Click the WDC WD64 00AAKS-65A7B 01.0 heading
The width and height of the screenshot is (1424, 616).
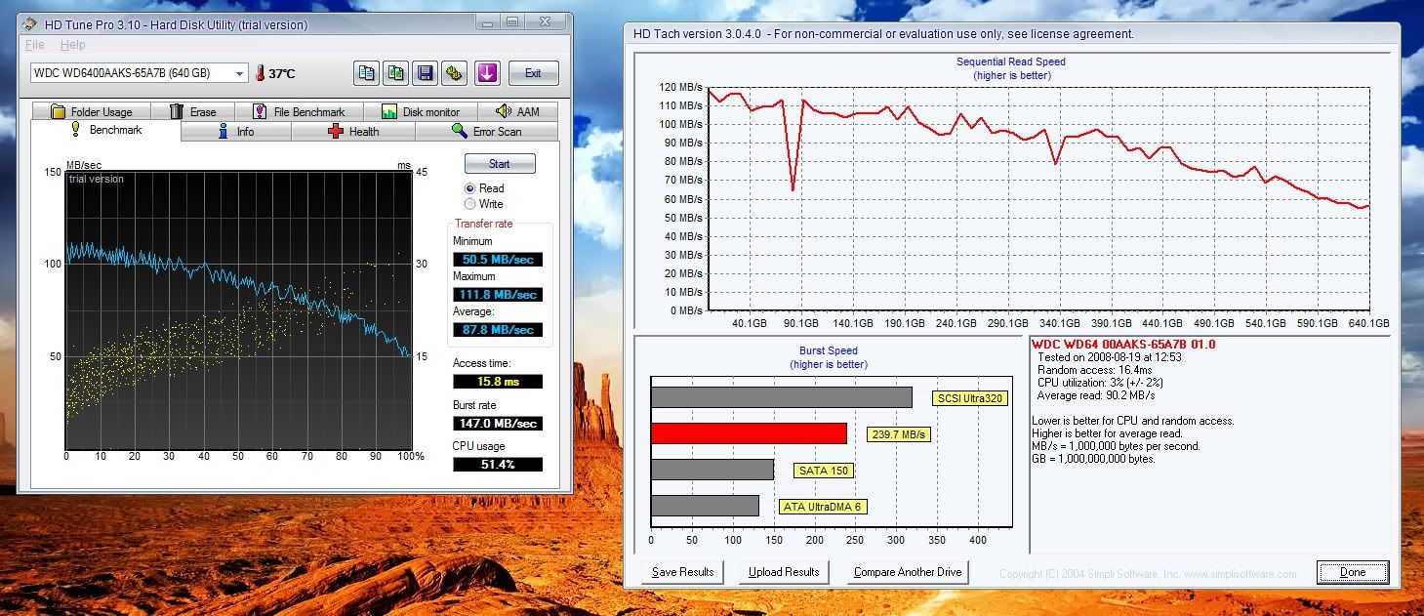[x=1123, y=345]
